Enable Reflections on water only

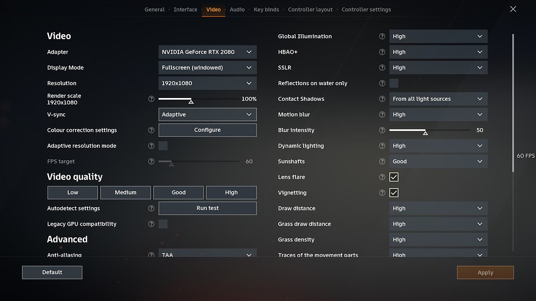(394, 83)
